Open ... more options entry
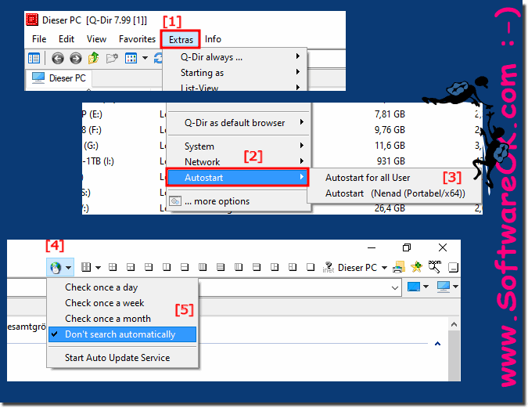The height and width of the screenshot is (408, 528). [239, 201]
